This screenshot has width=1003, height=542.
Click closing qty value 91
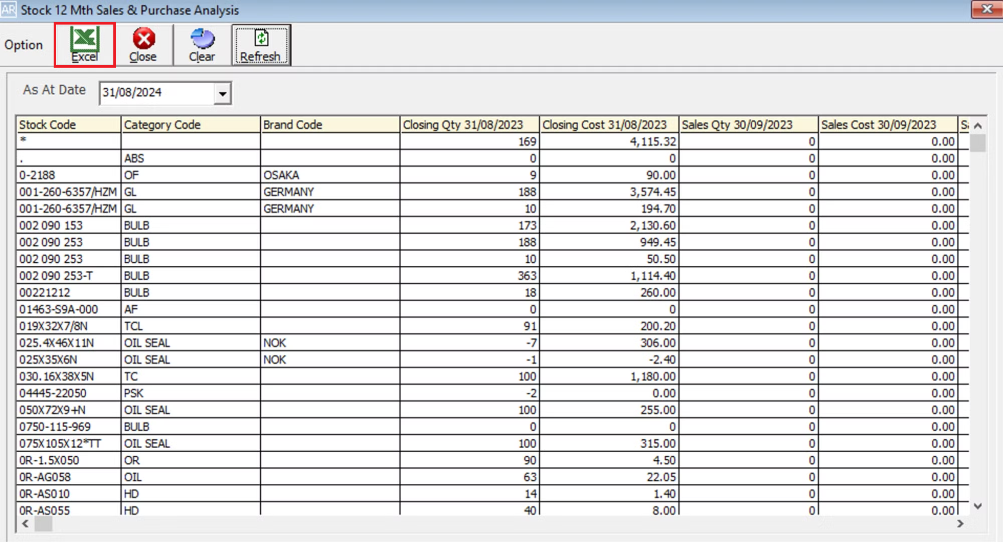pos(469,326)
